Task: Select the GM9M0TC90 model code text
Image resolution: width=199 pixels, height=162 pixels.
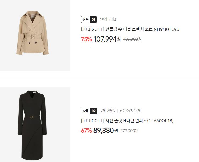Action: click(x=166, y=29)
